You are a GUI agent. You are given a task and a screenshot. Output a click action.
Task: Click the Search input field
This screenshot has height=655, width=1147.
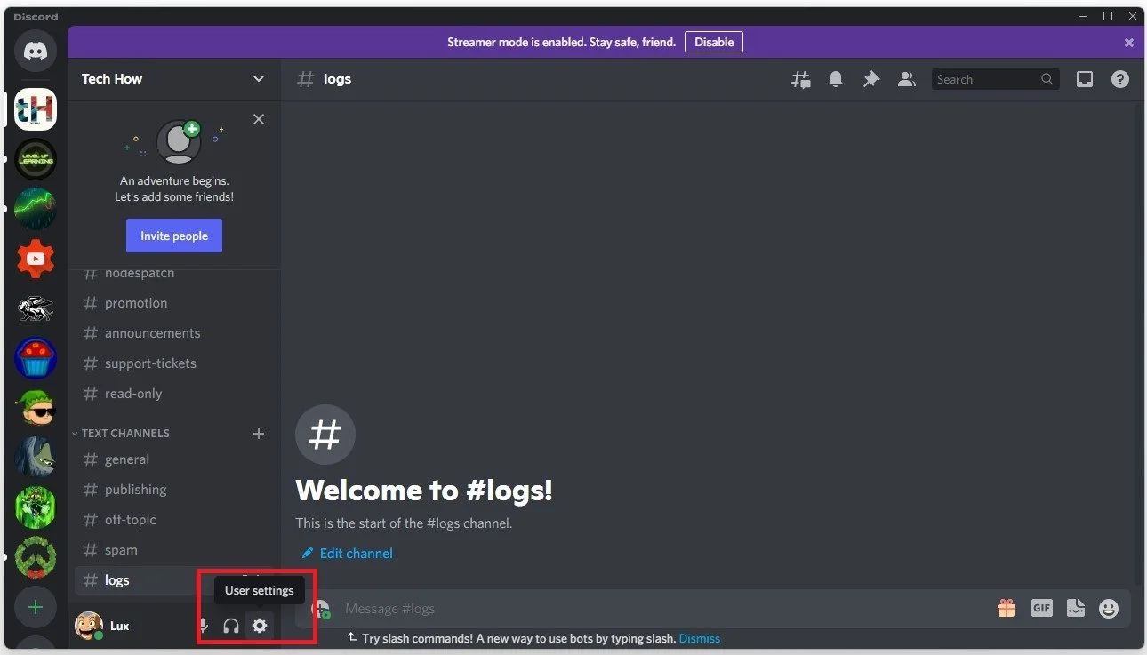(987, 79)
